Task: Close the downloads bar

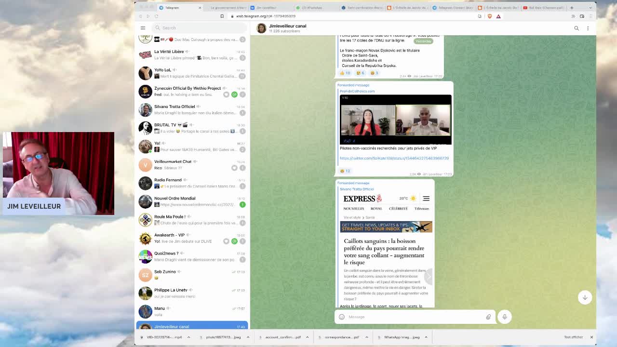Action: tap(591, 337)
